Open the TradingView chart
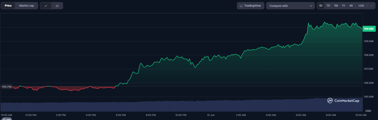The width and height of the screenshot is (378, 120). tap(250, 6)
